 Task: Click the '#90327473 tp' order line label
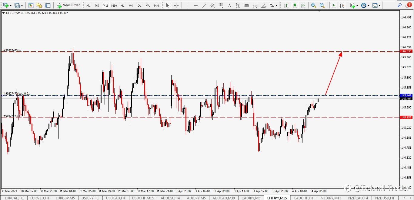(12, 50)
